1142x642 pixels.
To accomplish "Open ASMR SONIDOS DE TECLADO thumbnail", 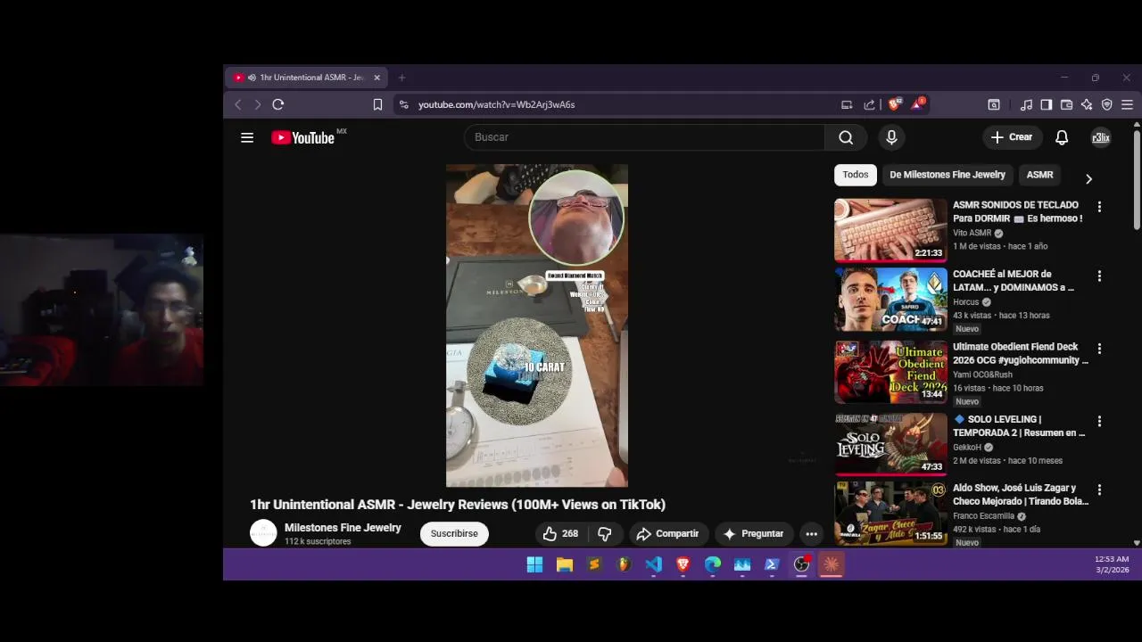I will pos(890,230).
